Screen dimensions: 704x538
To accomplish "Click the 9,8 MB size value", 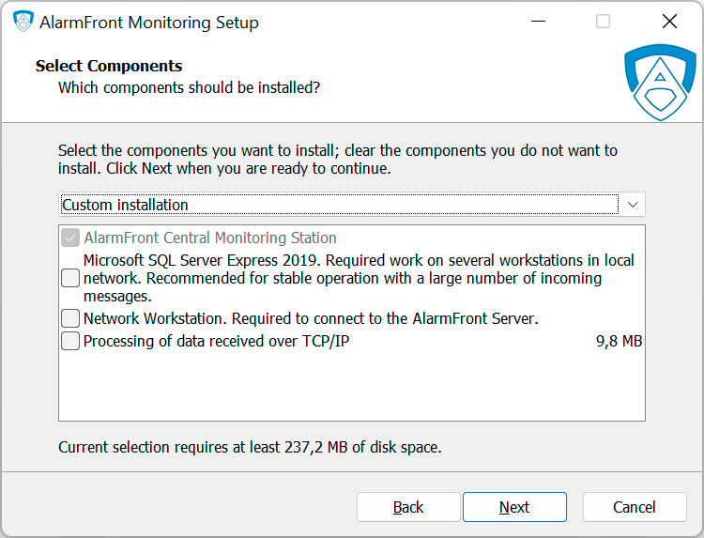I will point(619,341).
